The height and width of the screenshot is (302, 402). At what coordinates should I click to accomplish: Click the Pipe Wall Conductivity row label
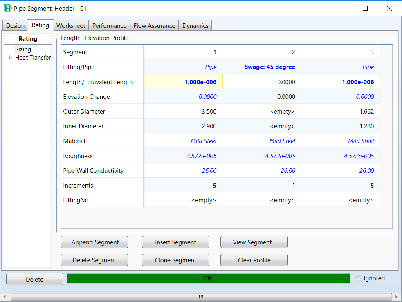pyautogui.click(x=93, y=170)
